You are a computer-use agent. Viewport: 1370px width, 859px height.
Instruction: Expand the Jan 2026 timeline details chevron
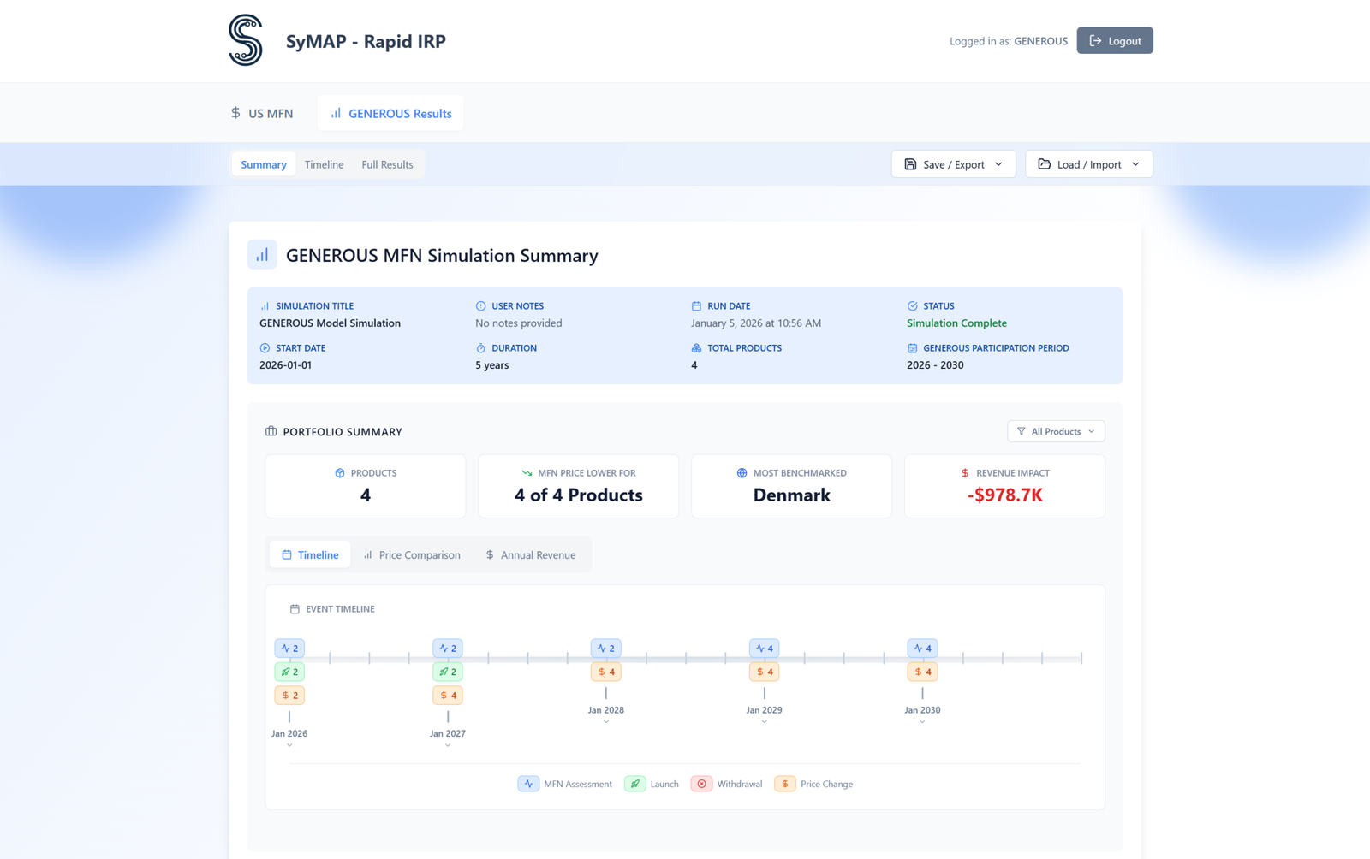(x=289, y=745)
